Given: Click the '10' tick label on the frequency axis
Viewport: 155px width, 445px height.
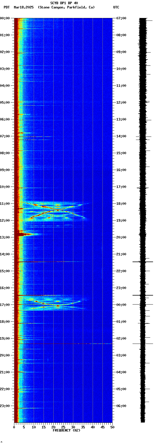Looking at the screenshot, I should pyautogui.click(x=34, y=427).
